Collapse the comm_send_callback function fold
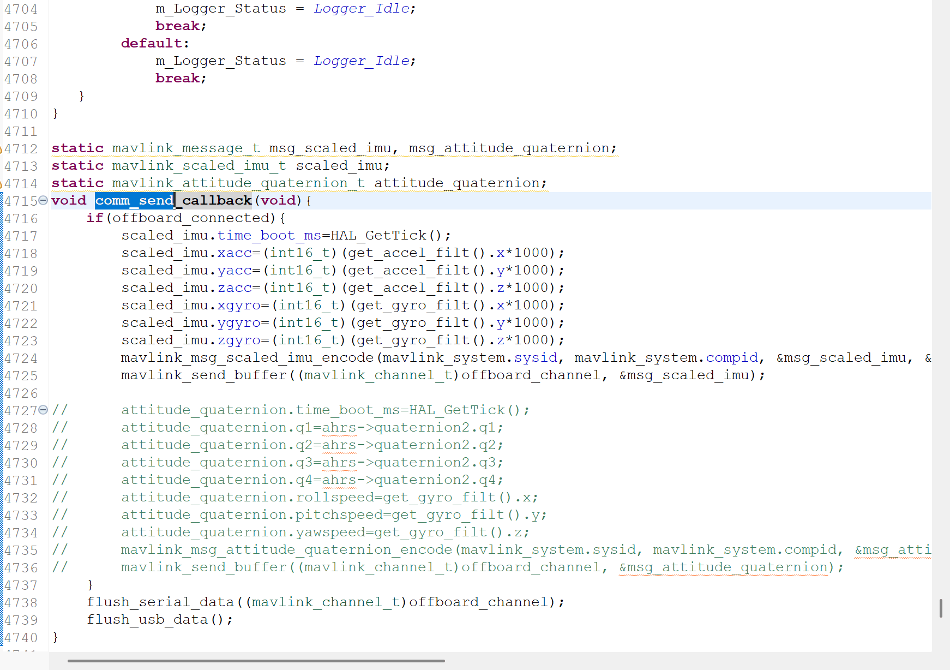 [x=43, y=200]
